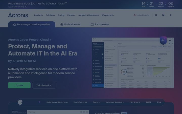Click the Acronis logo
182x114 pixels.
pos(18,15)
